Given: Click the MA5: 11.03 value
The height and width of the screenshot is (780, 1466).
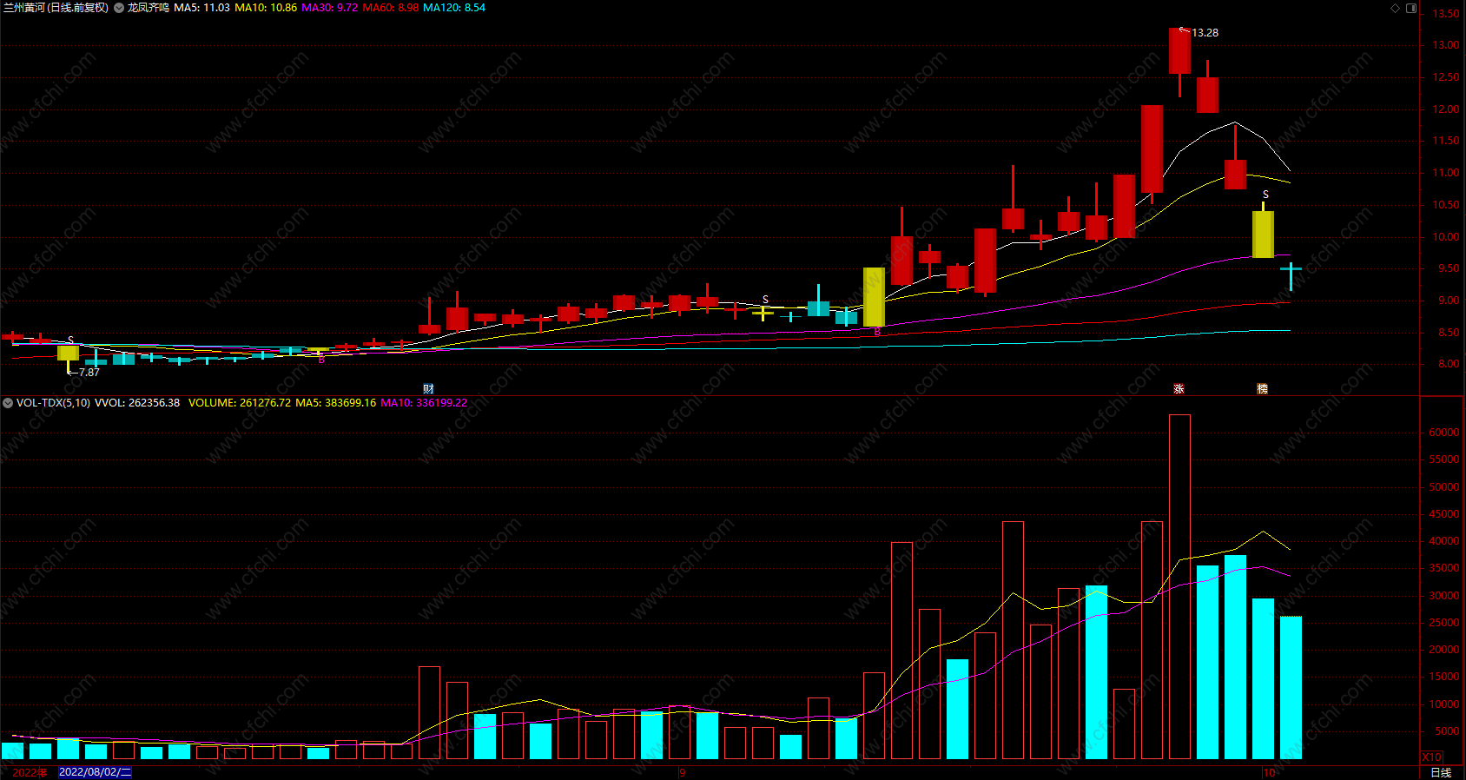Looking at the screenshot, I should pyautogui.click(x=201, y=8).
